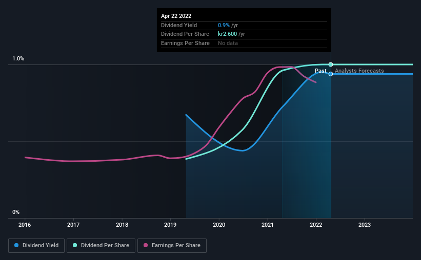Select the 2022 x-axis label

point(316,225)
